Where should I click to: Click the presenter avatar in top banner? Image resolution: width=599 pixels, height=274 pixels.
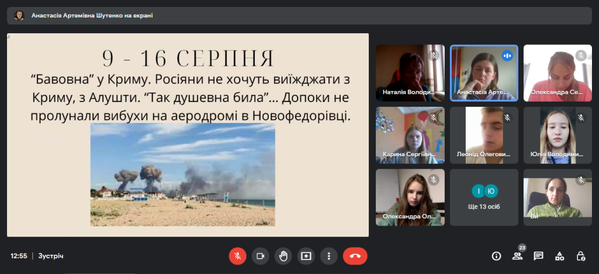point(19,16)
